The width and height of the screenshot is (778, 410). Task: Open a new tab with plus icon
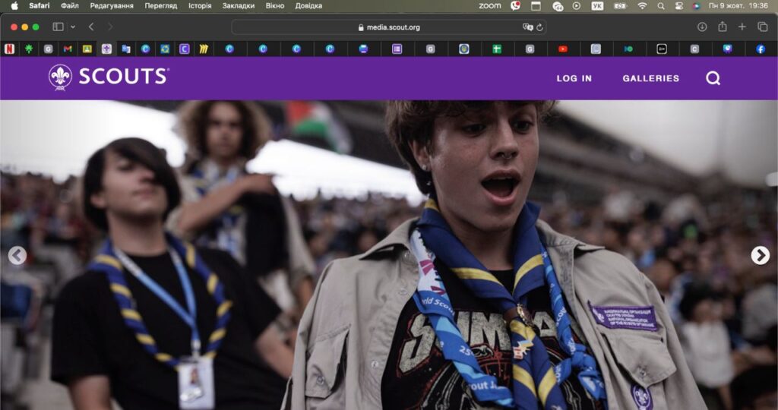coord(742,27)
